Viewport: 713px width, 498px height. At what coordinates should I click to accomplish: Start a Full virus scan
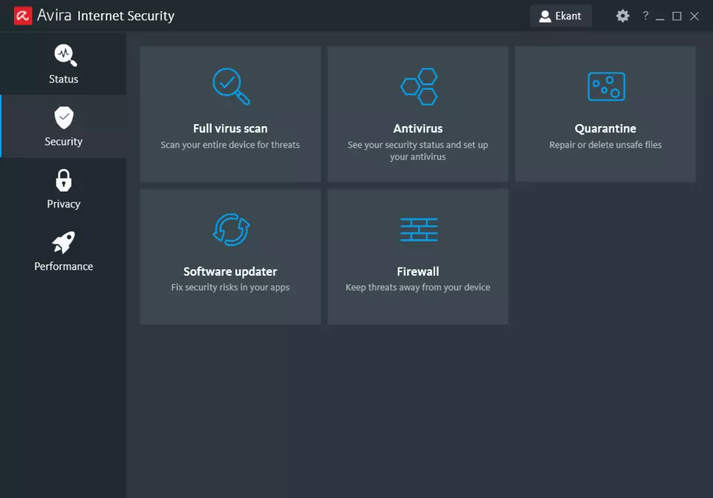pos(230,113)
